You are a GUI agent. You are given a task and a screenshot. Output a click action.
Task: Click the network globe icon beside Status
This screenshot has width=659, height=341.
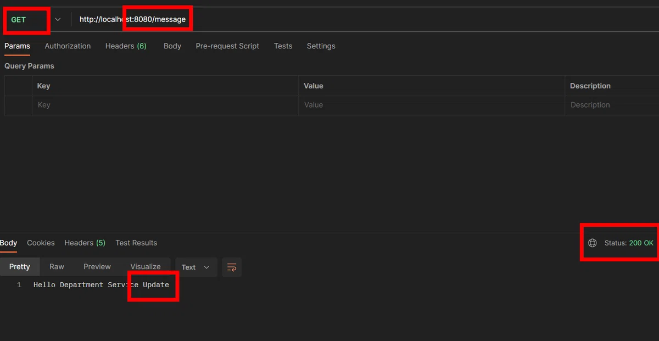(x=592, y=243)
